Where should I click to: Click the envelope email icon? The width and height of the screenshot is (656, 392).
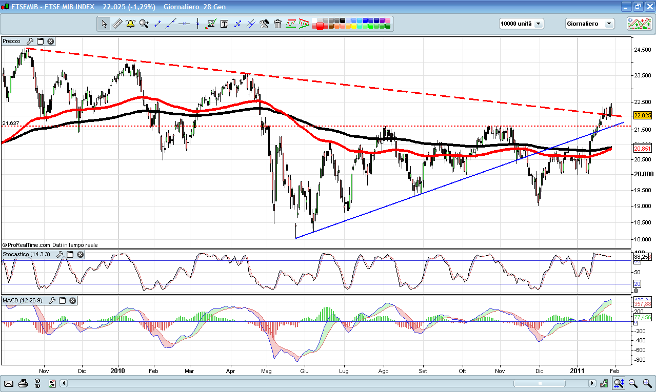[9, 383]
